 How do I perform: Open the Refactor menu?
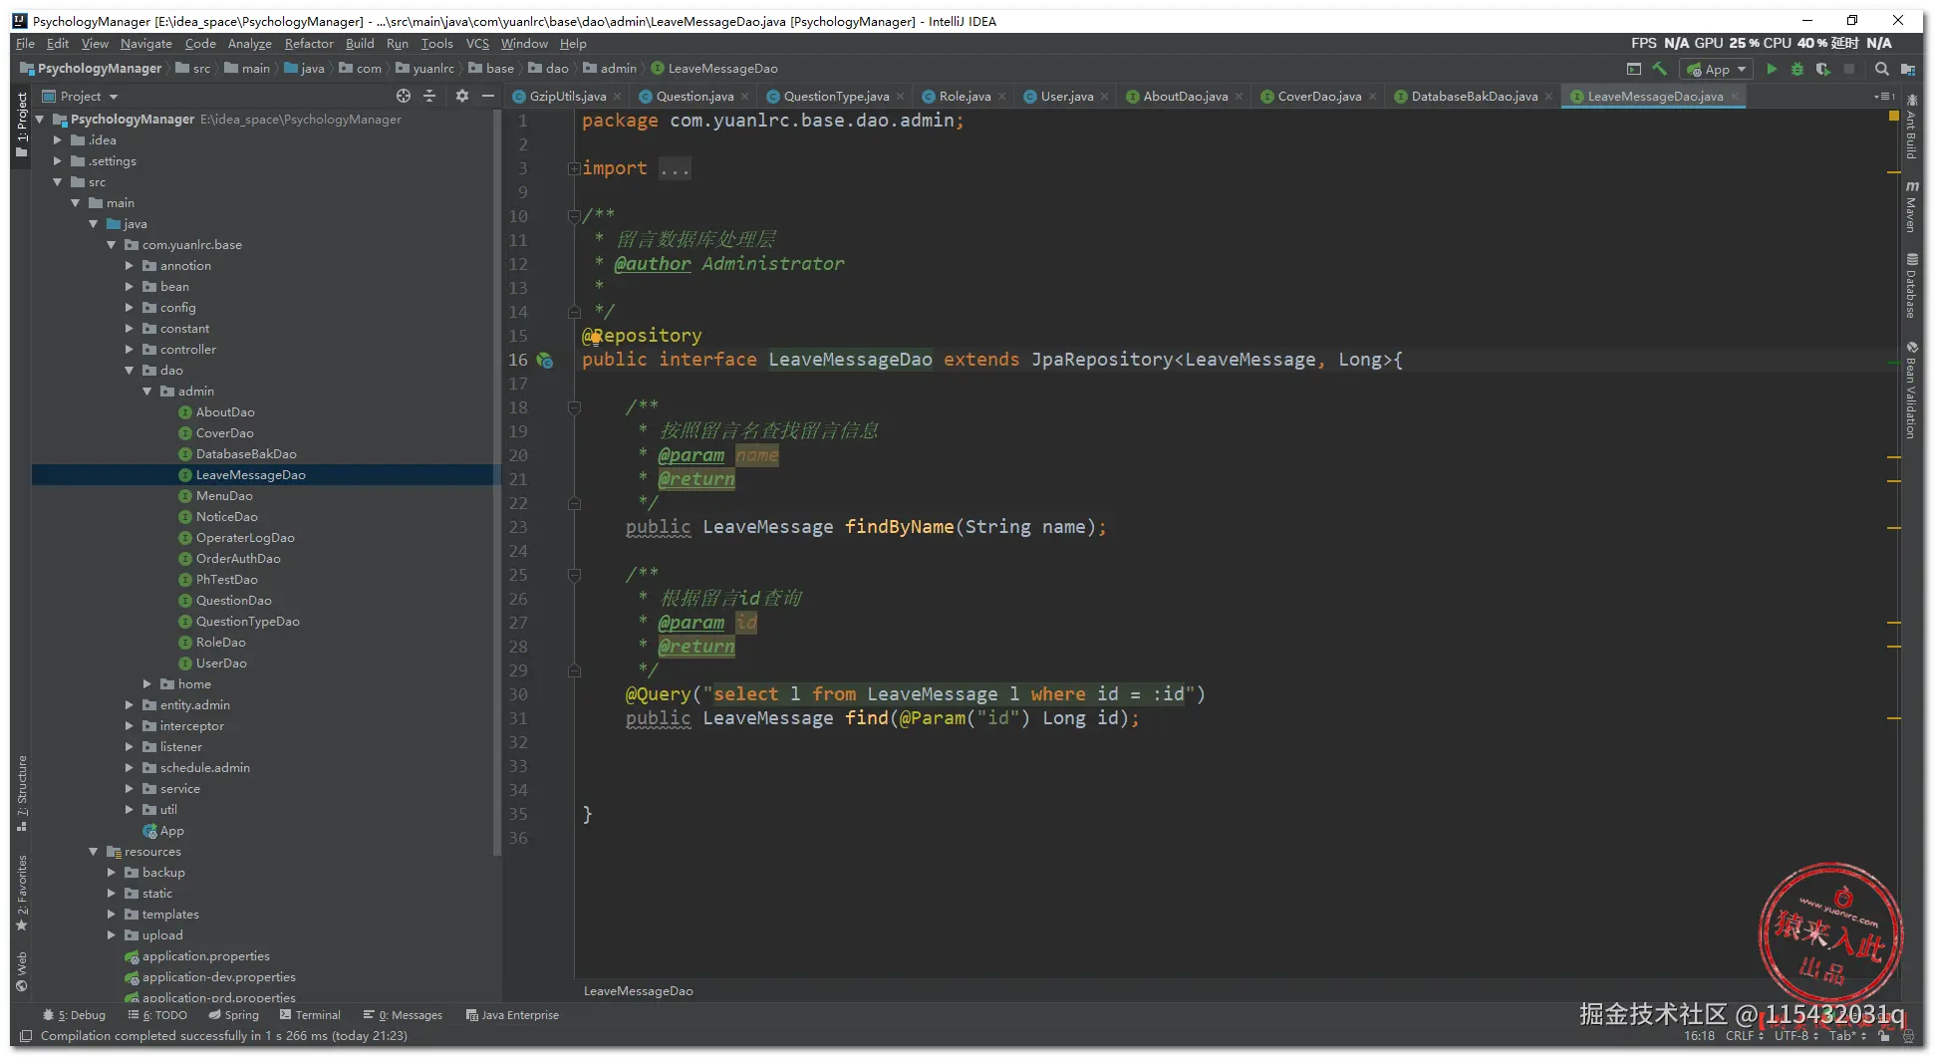click(x=308, y=44)
